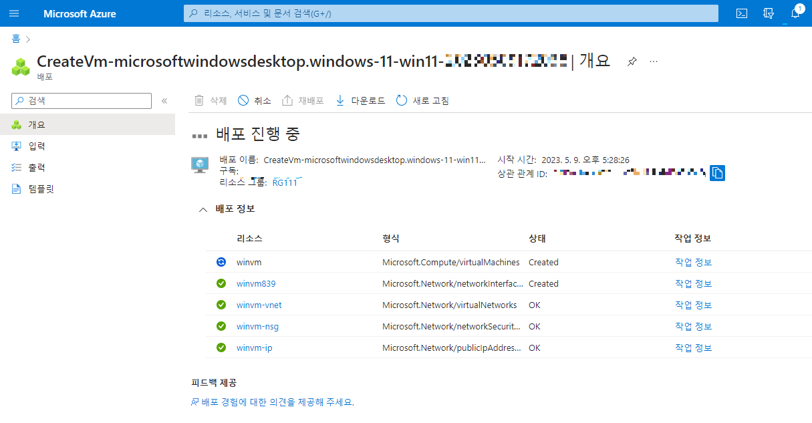Open the winvm-nsg resource link
The width and height of the screenshot is (812, 423).
point(257,326)
